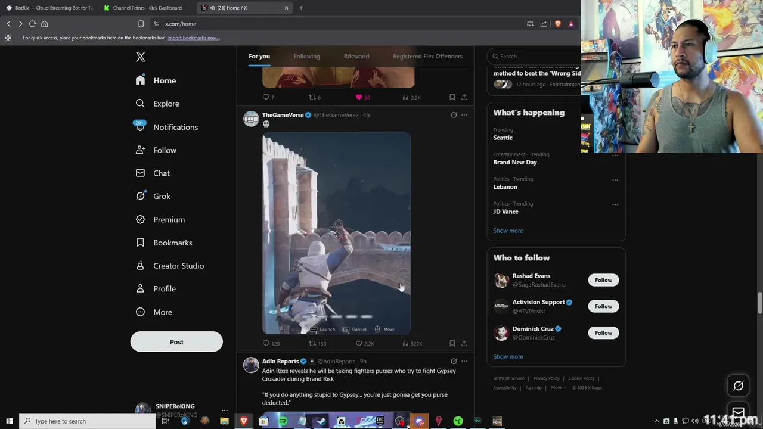The height and width of the screenshot is (429, 763).
Task: Open the Seattle trending topic
Action: 503,138
